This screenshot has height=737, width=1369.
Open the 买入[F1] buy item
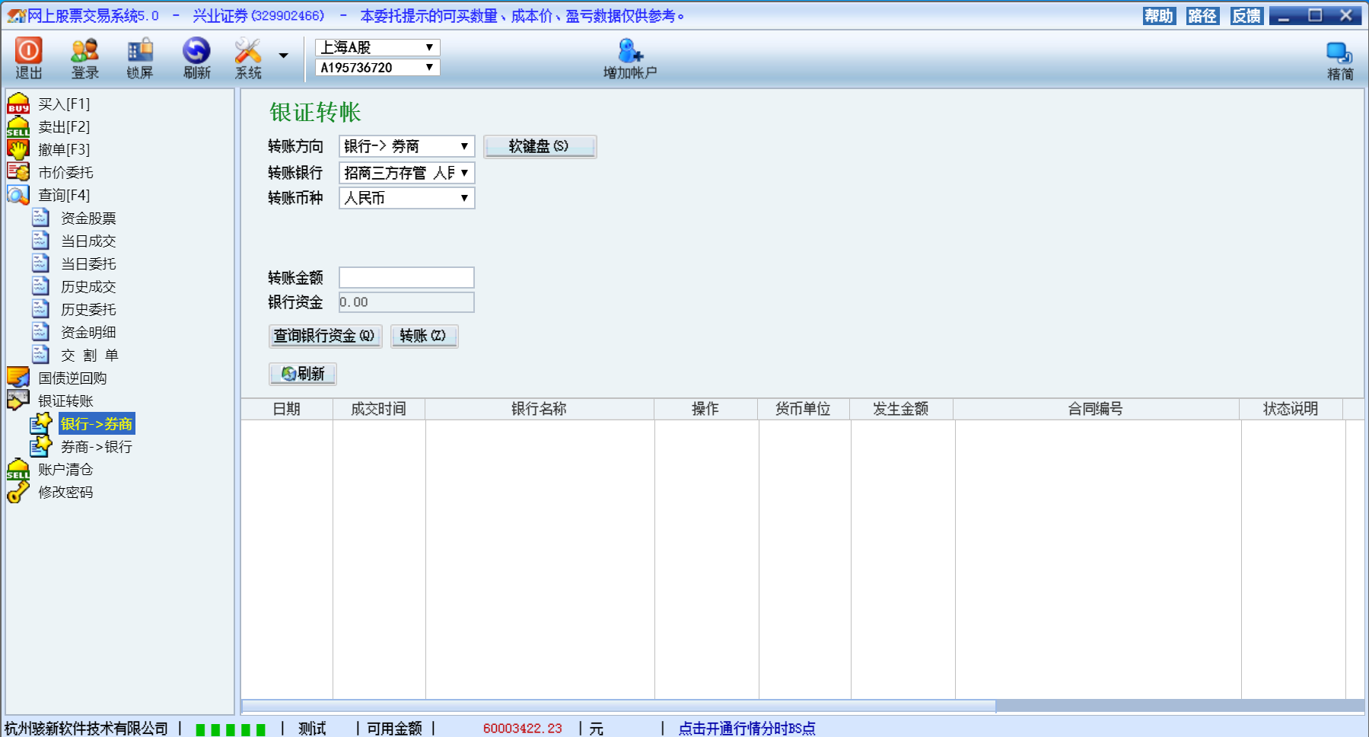[64, 104]
